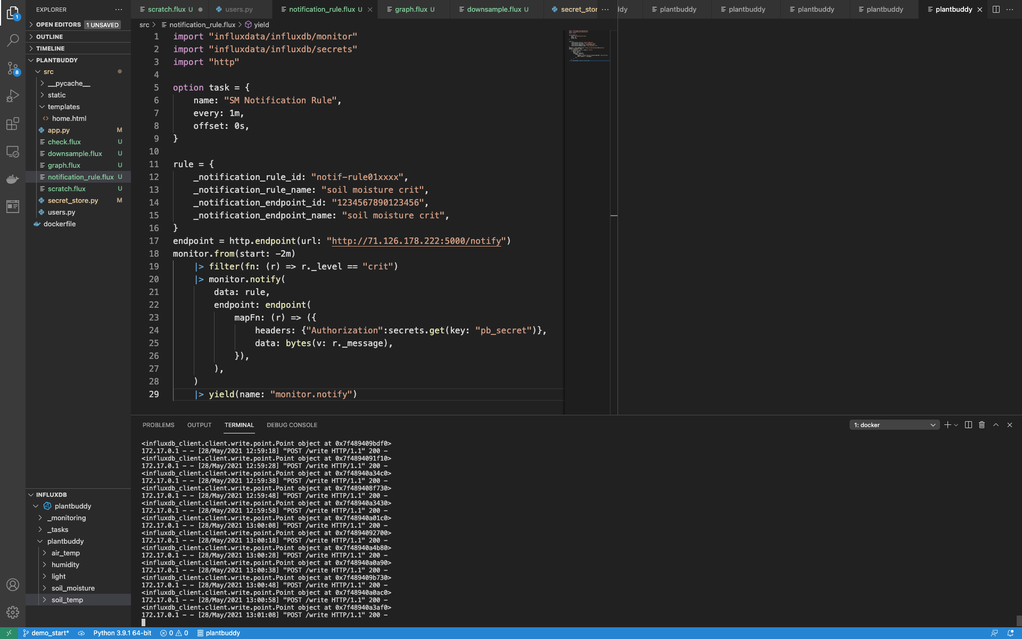Scroll the terminal output scrollbar
Screen dimensions: 1022x639
point(1017,617)
